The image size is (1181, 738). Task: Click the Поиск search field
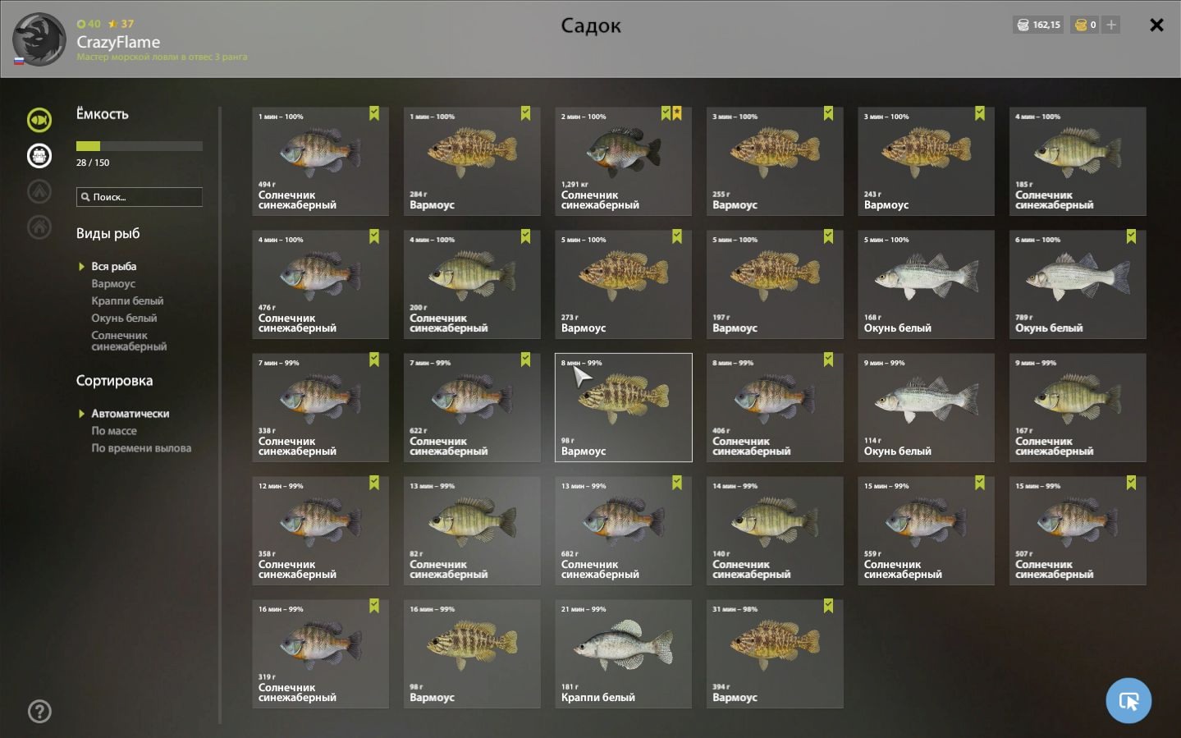click(x=139, y=197)
